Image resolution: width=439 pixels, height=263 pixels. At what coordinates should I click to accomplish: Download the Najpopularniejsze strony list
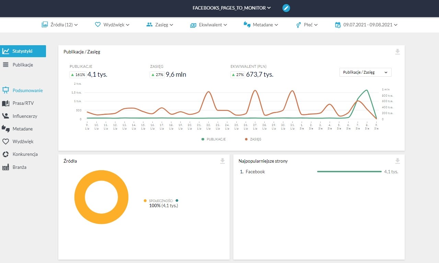pyautogui.click(x=397, y=161)
